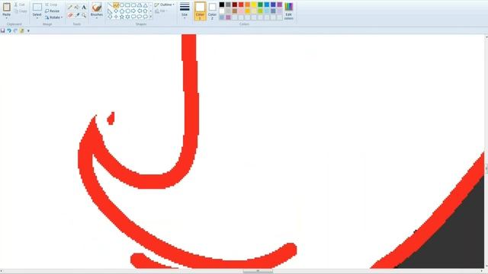The width and height of the screenshot is (488, 274).
Task: Click the Cut command
Action: (20, 5)
